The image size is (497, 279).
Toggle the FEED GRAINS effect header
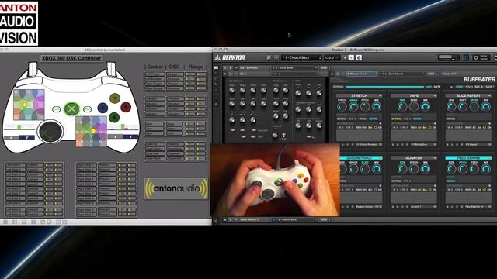(x=468, y=157)
